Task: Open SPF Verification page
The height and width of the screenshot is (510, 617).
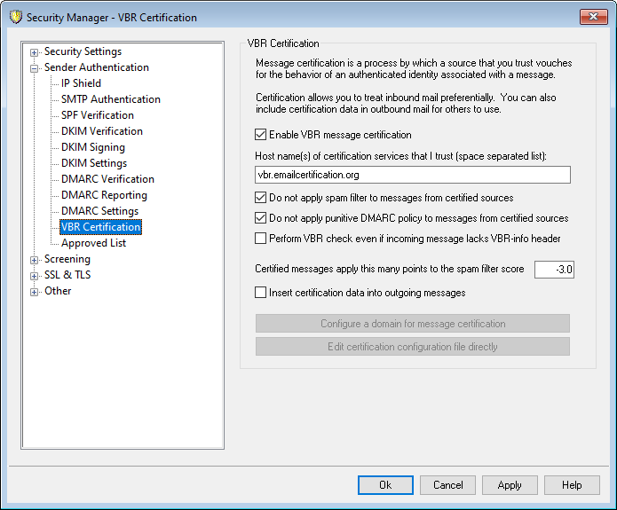Action: tap(97, 115)
